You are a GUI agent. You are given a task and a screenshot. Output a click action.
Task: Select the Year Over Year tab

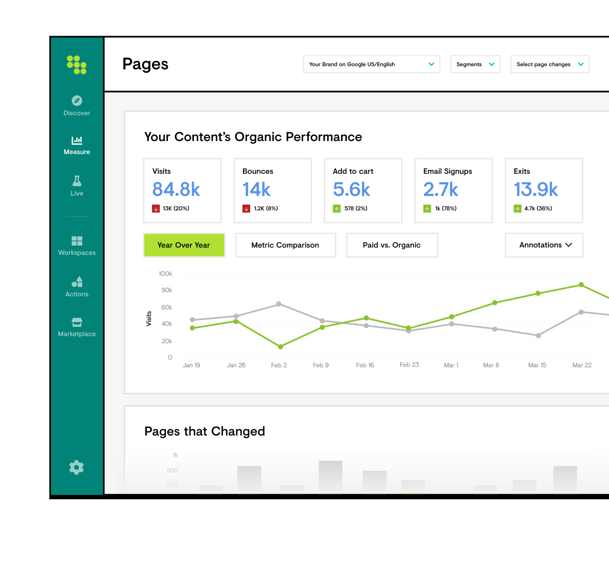pyautogui.click(x=184, y=245)
